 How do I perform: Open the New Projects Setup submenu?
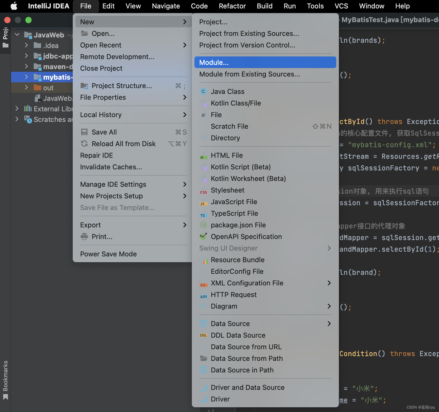[133, 196]
